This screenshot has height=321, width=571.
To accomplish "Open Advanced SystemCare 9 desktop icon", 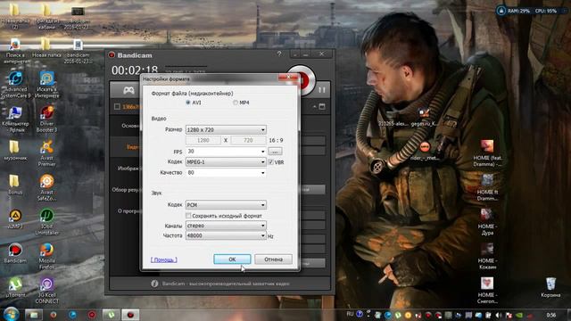I will point(15,85).
